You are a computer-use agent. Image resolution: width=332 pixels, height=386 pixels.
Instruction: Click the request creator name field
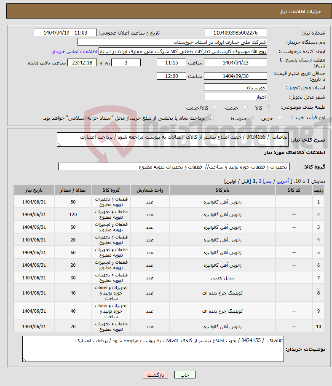[182, 51]
